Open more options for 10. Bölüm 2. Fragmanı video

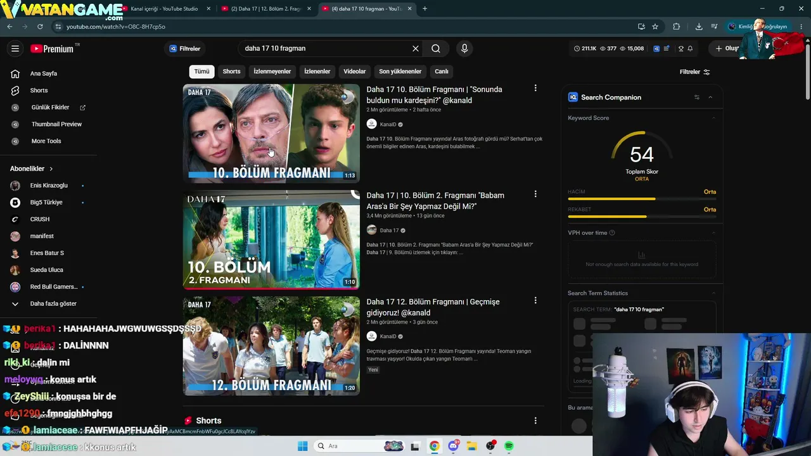(x=535, y=194)
